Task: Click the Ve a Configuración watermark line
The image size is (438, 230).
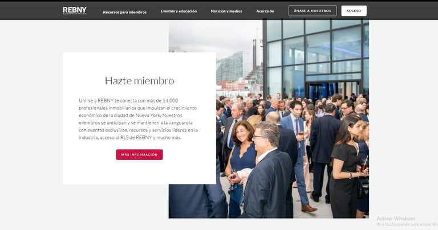Action: 407,224
